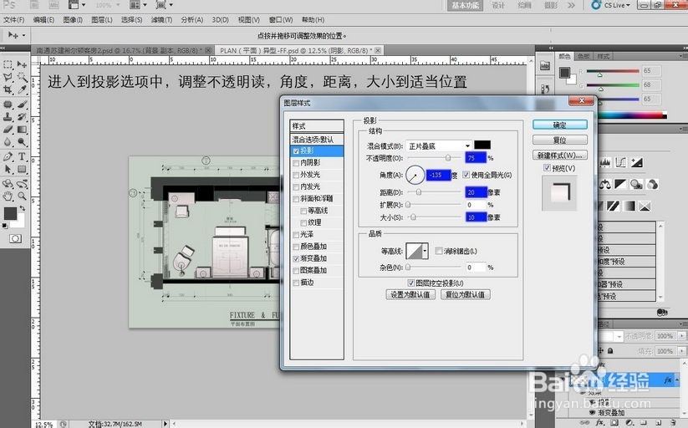Select the History Brush tool
This screenshot has height=428, width=688.
22,117
